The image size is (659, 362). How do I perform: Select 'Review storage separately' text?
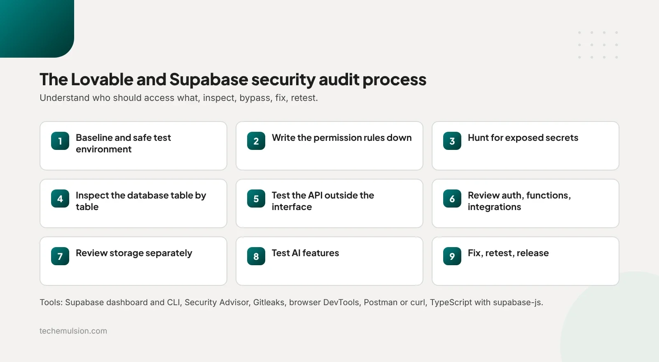point(134,253)
